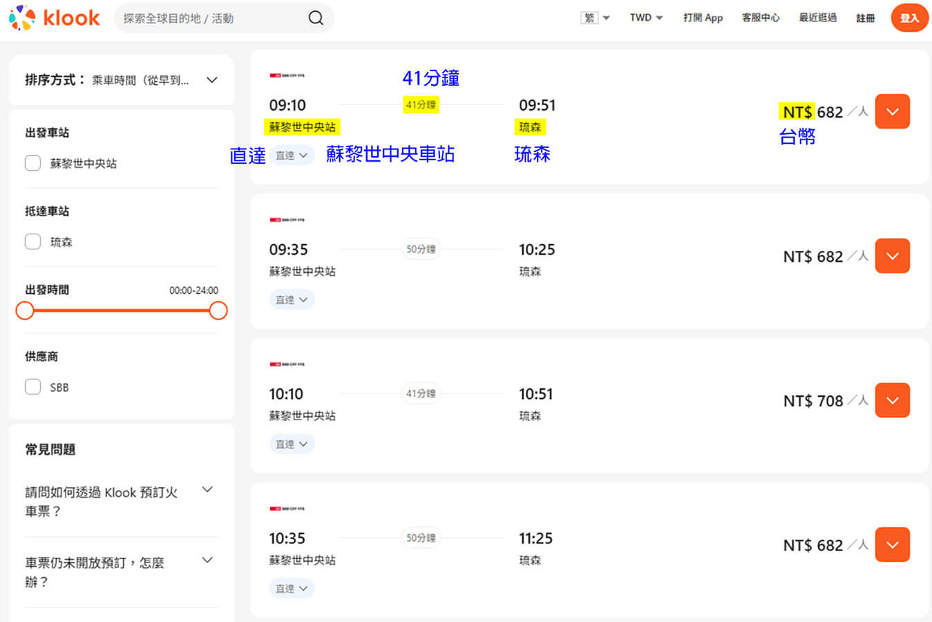This screenshot has height=622, width=932.
Task: Open the 打開 App menu item
Action: [x=703, y=18]
